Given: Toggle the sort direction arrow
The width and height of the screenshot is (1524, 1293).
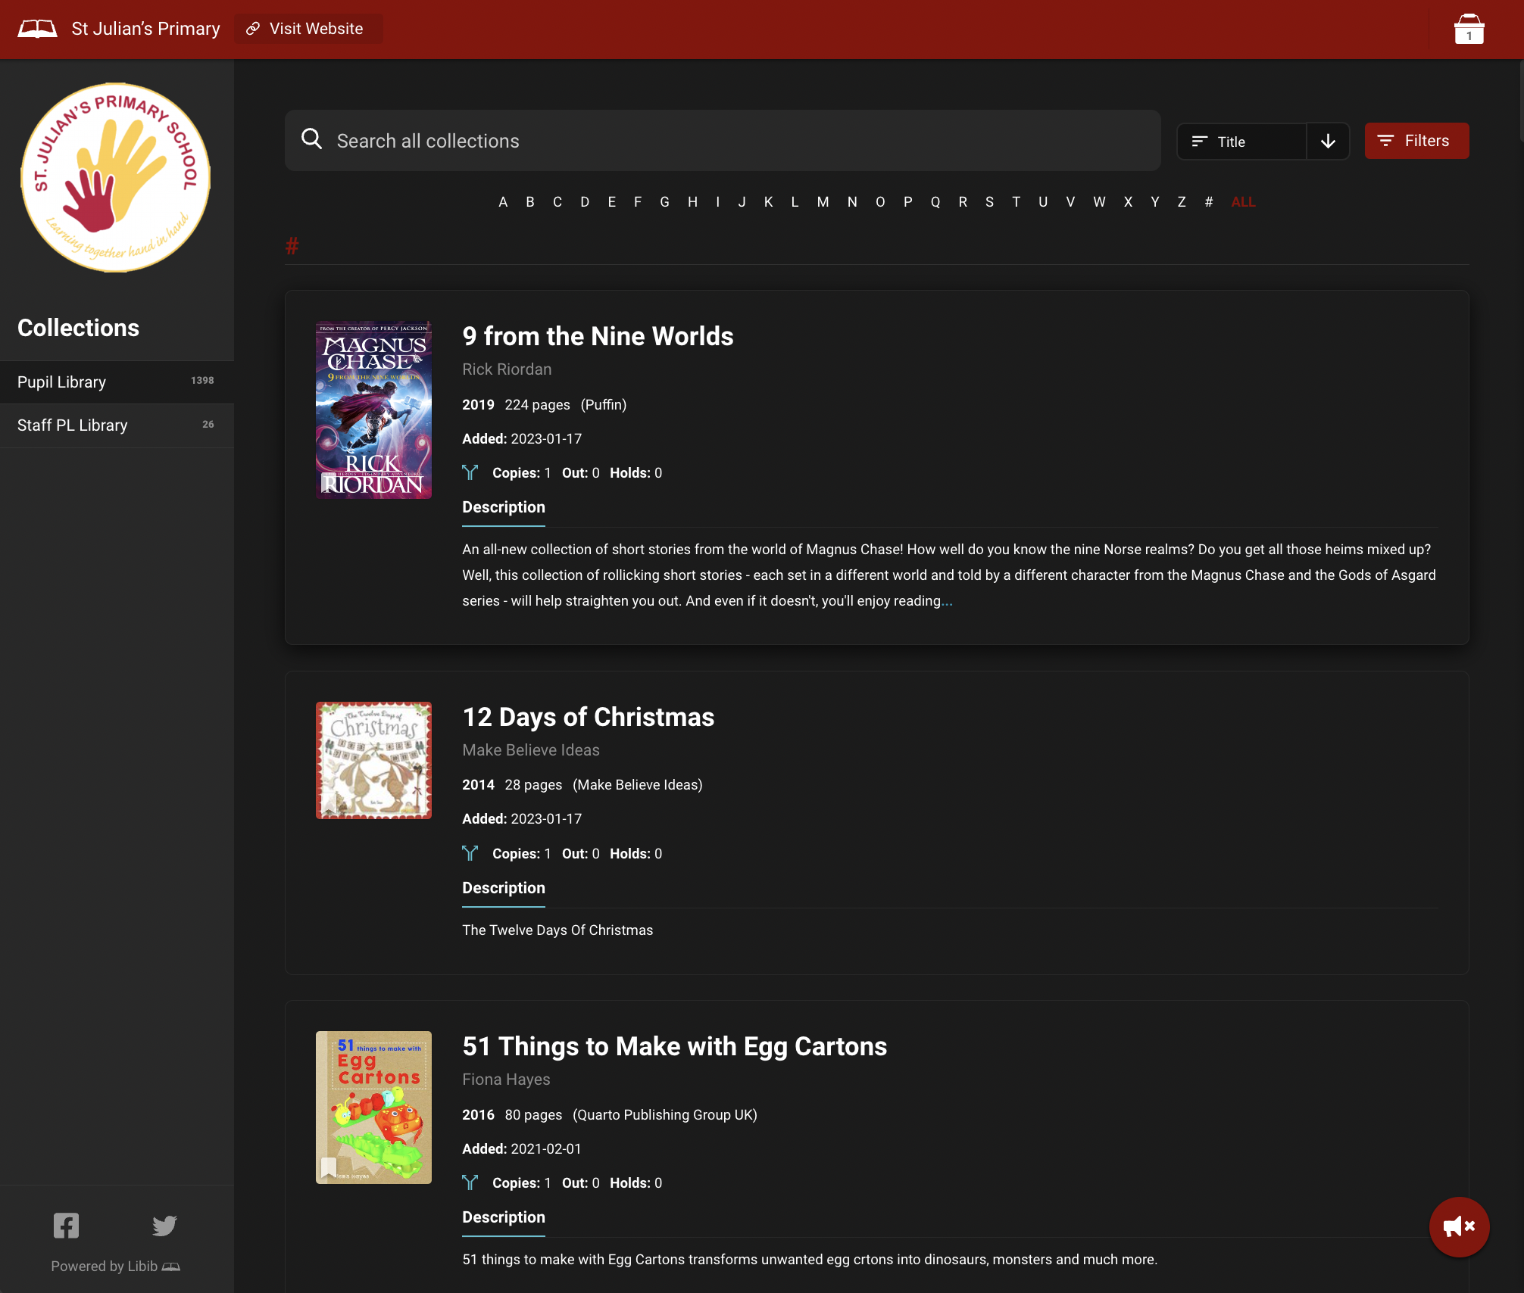Looking at the screenshot, I should click(x=1328, y=142).
